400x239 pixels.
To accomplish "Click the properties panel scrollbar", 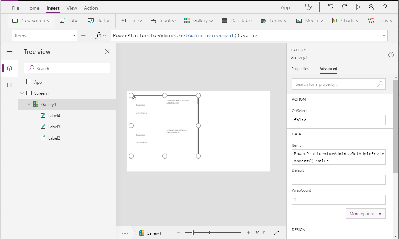I will (395, 126).
